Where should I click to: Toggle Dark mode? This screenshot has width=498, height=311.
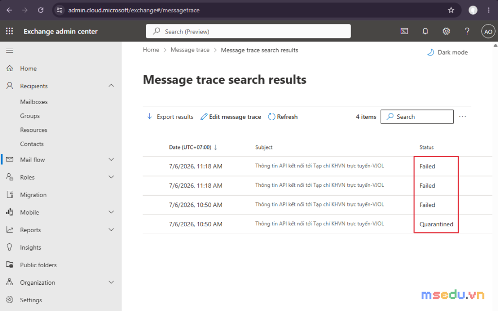[x=447, y=52]
